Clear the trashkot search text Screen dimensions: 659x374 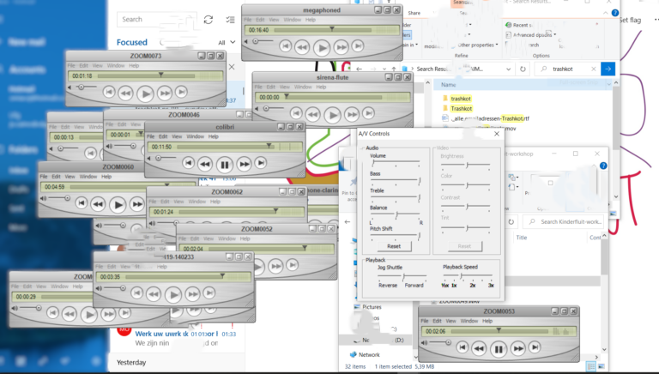[x=594, y=69]
